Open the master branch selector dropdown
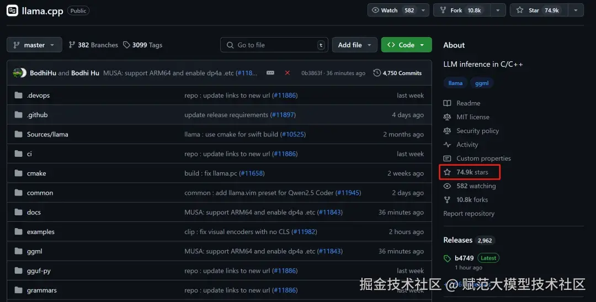 point(34,45)
